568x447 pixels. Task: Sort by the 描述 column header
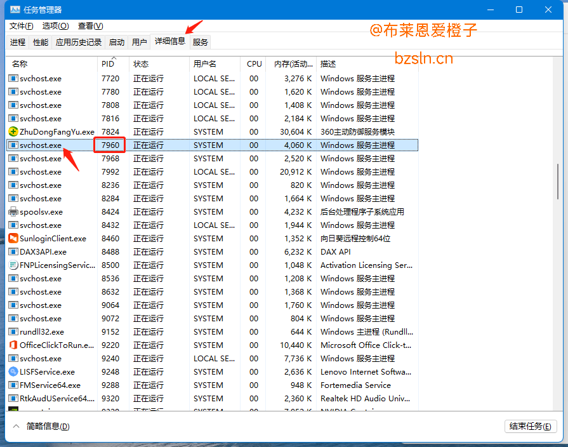(x=367, y=63)
